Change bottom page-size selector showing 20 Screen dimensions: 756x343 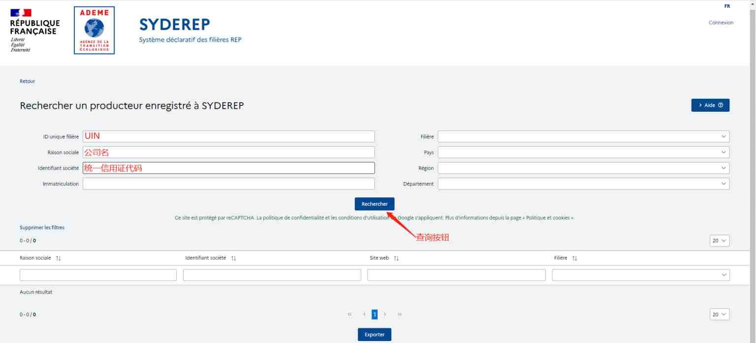[x=720, y=314]
